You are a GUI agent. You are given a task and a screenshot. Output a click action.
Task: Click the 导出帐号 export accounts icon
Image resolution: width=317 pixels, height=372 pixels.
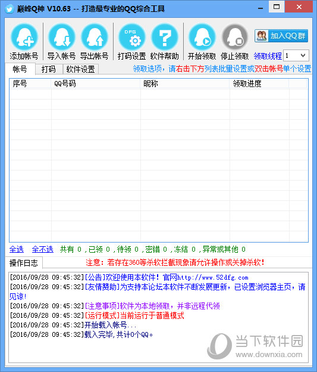point(95,37)
